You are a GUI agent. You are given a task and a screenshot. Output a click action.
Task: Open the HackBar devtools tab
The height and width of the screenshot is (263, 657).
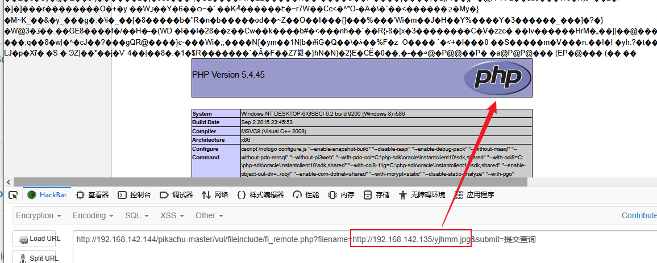(47, 195)
